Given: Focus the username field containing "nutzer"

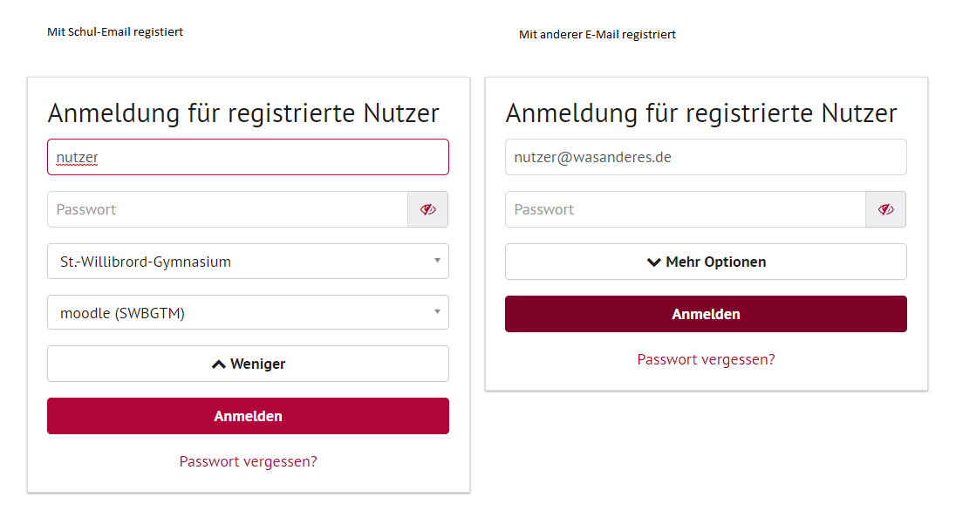Looking at the screenshot, I should (248, 157).
